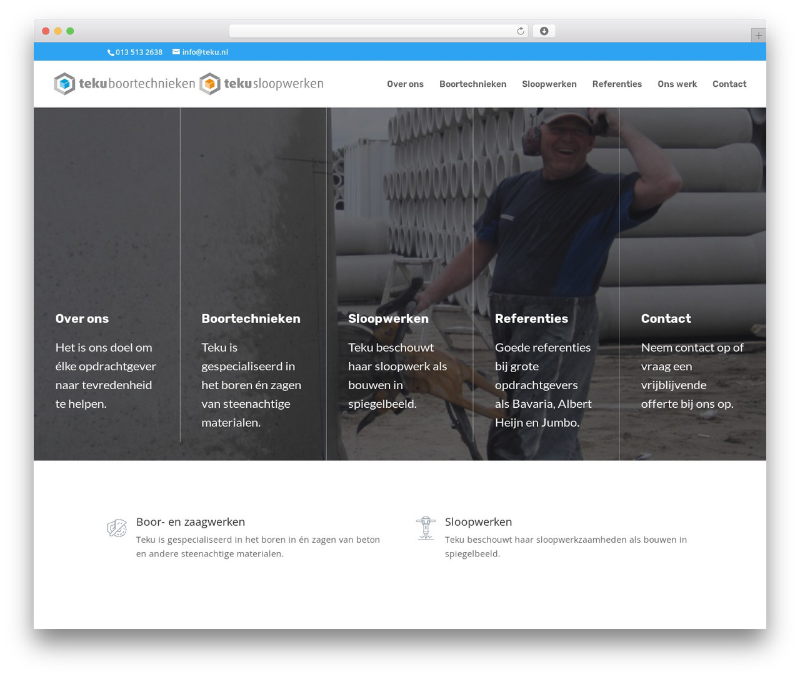Reload the page with the refresh icon
The height and width of the screenshot is (677, 800).
521,31
